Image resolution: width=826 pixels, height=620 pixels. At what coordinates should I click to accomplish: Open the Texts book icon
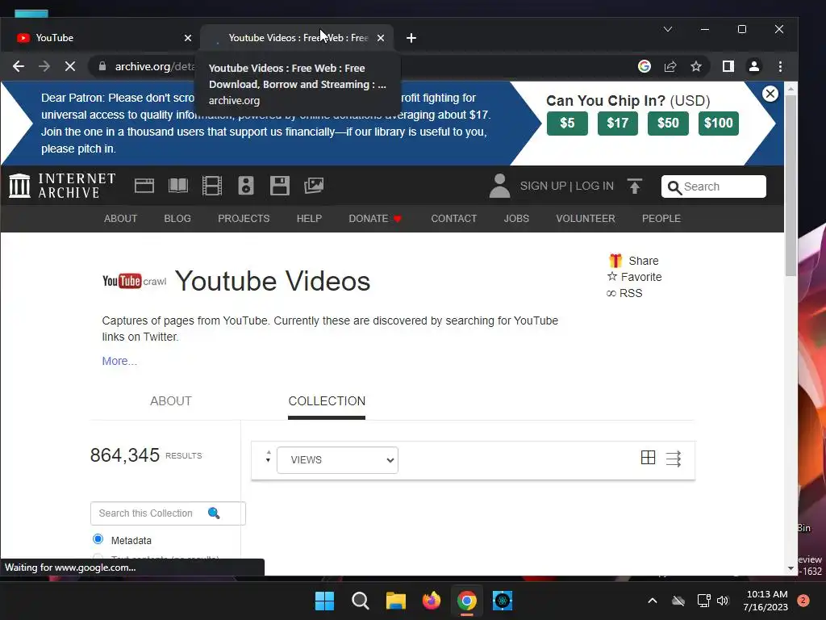(x=178, y=186)
